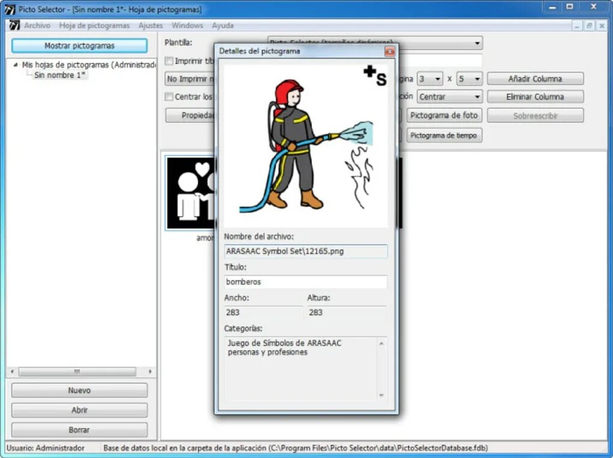Click the Categorías list scroll-up arrow
This screenshot has height=458, width=613.
382,343
